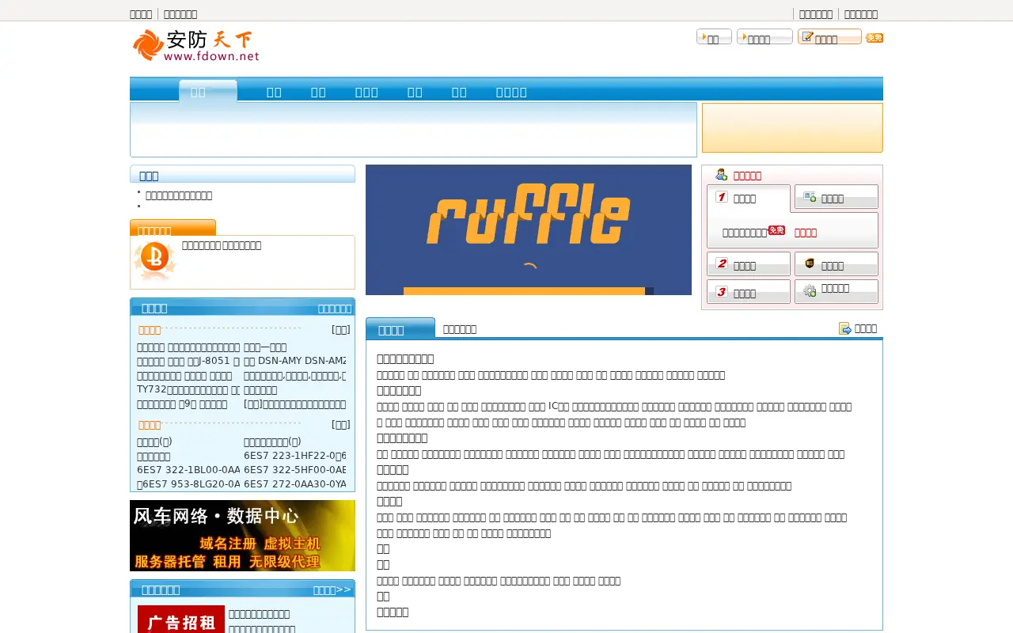Image resolution: width=1013 pixels, height=633 pixels.
Task: Open the '6ES7 953-8LG20-0A' listing
Action: point(188,483)
